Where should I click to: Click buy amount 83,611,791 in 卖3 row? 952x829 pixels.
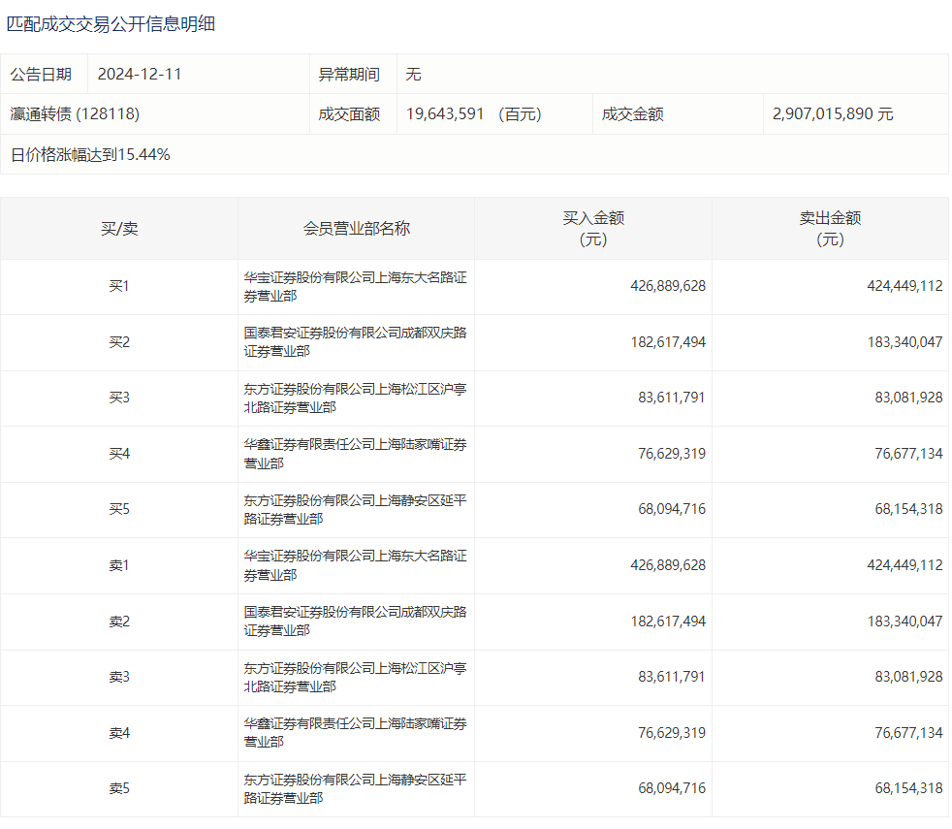tap(672, 677)
